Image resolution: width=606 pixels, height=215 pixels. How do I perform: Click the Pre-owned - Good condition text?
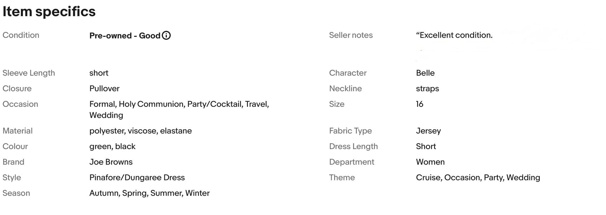[125, 35]
